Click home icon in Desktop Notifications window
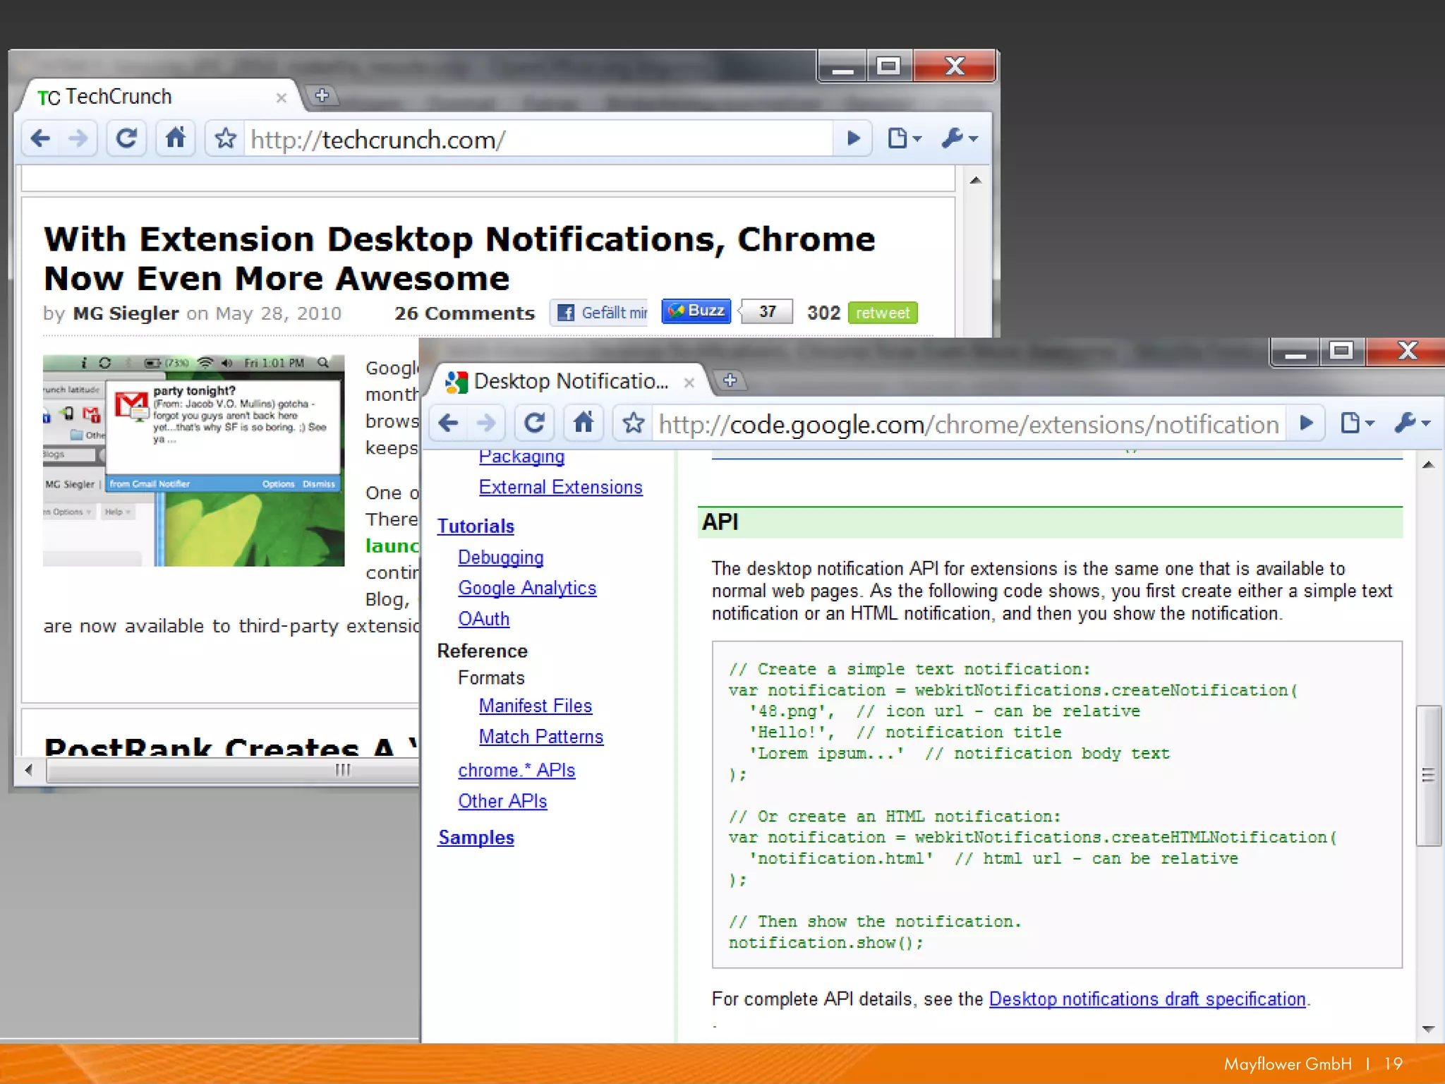This screenshot has height=1084, width=1445. pyautogui.click(x=583, y=423)
